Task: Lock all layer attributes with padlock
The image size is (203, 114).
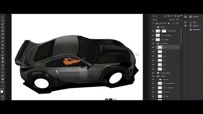Action: pyautogui.click(x=169, y=23)
